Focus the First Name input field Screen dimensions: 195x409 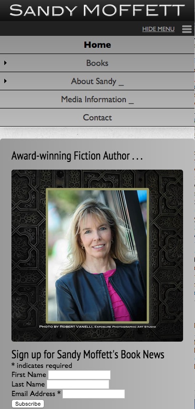coord(80,375)
